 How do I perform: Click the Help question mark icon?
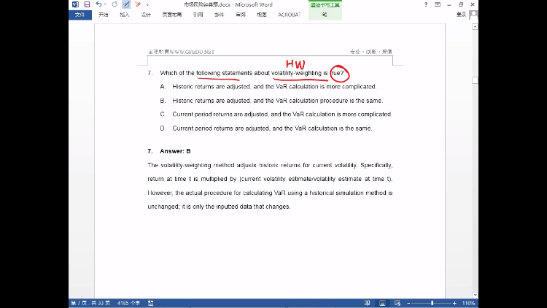pyautogui.click(x=426, y=4)
